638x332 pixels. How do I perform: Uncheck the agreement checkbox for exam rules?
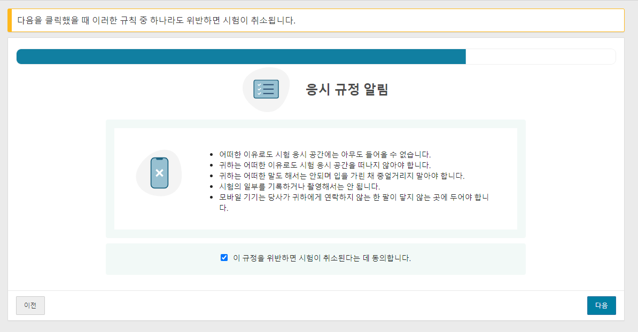click(224, 258)
